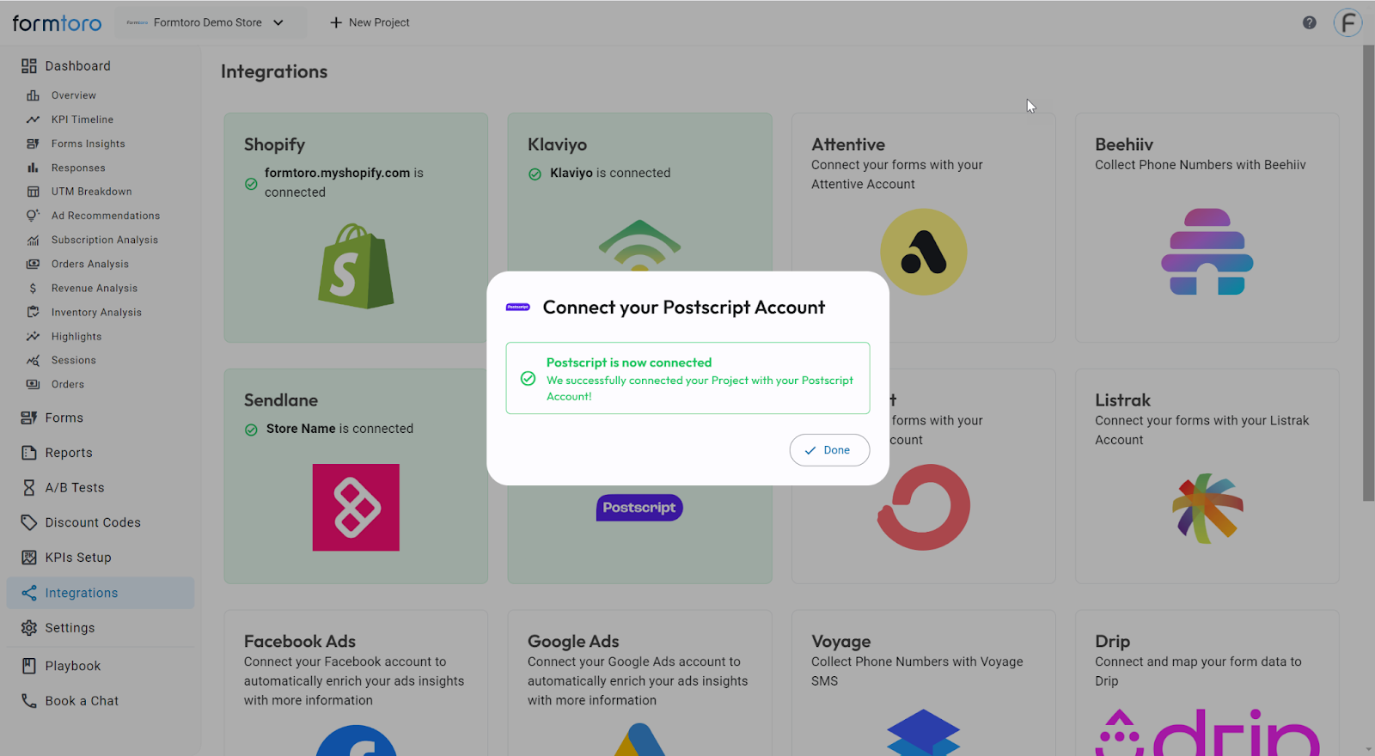Click the KPI Timeline icon
This screenshot has height=756, width=1375.
(33, 119)
